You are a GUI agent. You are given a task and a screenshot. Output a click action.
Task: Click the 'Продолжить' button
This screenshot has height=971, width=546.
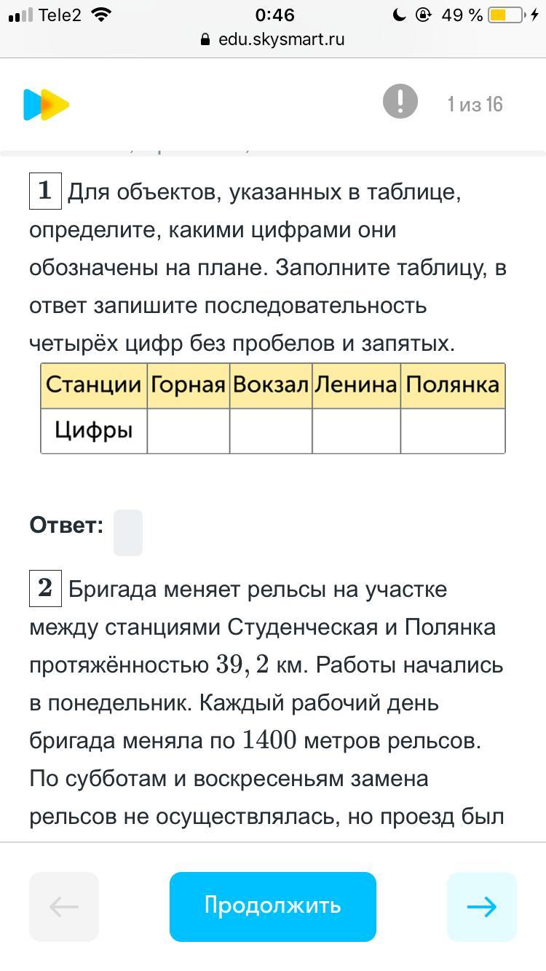(273, 906)
